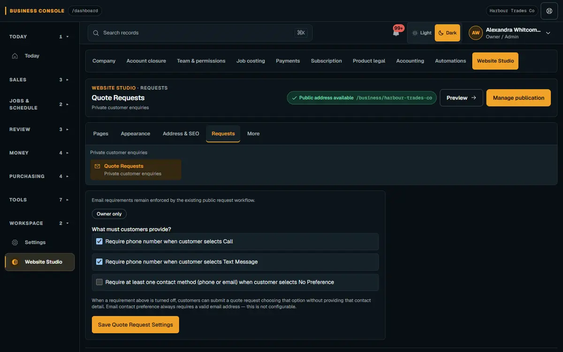The width and height of the screenshot is (563, 352).
Task: Click the Settings gear icon in sidebar
Action: tap(15, 243)
